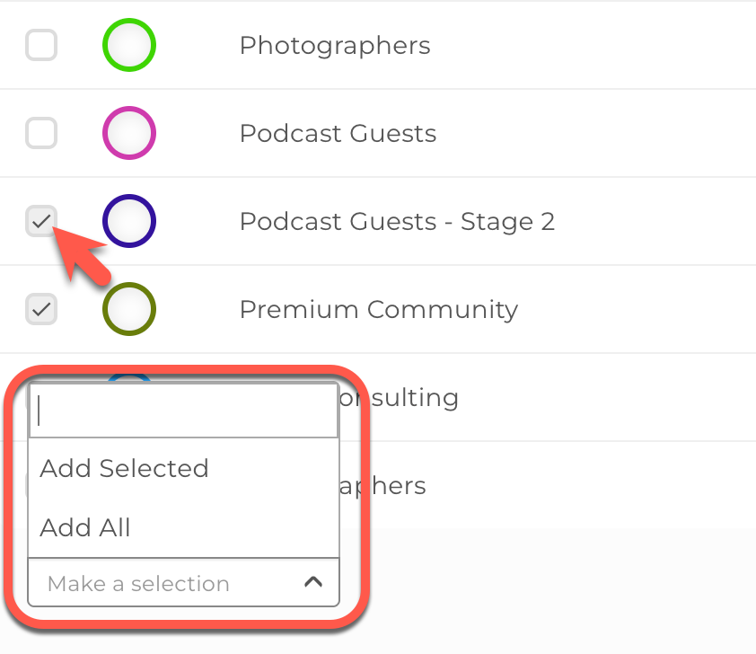
Task: Uncheck the Premium Community checkbox
Action: coord(41,309)
